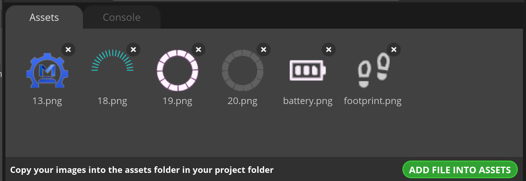The image size is (526, 181).
Task: Select the blue gear 13.png asset image
Action: (47, 70)
